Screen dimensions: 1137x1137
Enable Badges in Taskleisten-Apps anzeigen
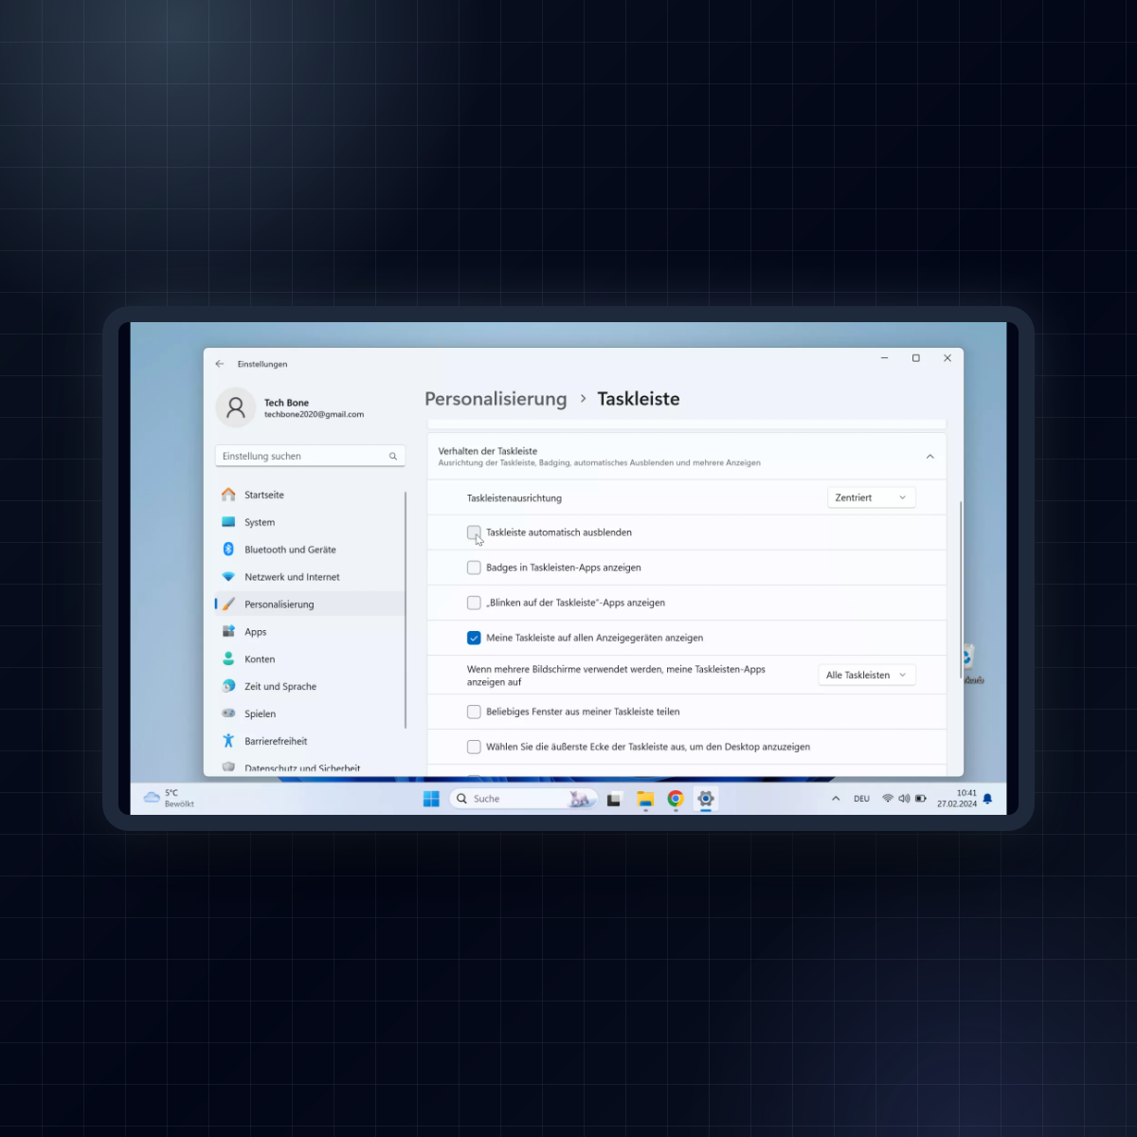tap(474, 568)
